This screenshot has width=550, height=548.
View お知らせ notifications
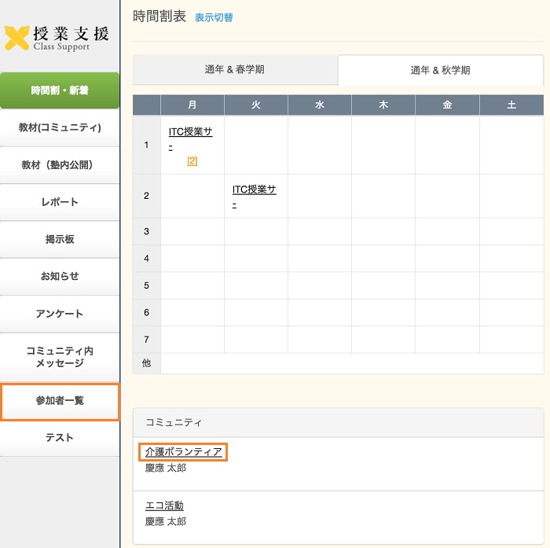[60, 277]
